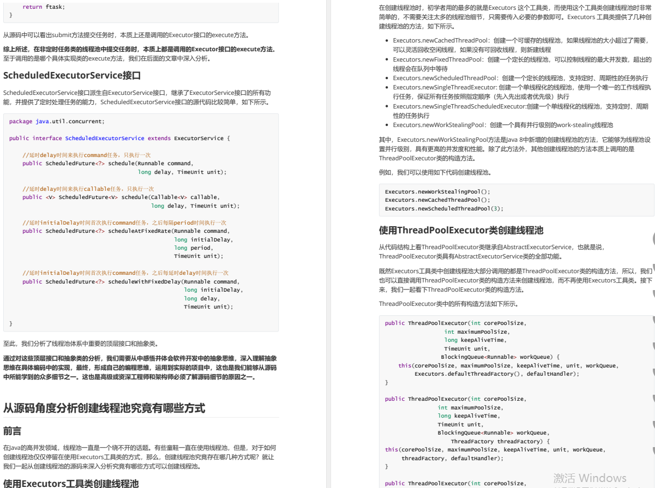
Task: Click the 'public interface ScheduledExecutorService' declaration line
Action: click(119, 138)
